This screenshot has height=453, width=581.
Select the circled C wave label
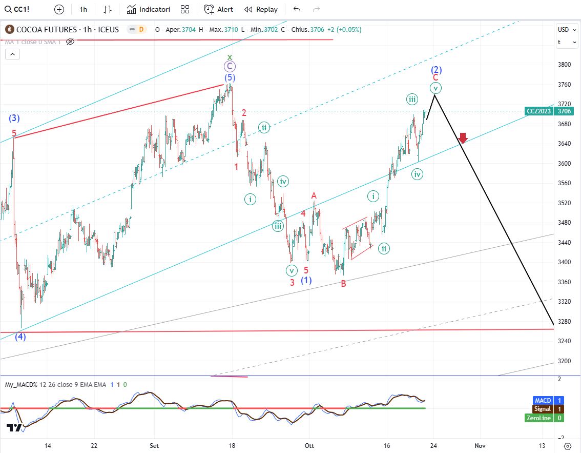click(230, 66)
